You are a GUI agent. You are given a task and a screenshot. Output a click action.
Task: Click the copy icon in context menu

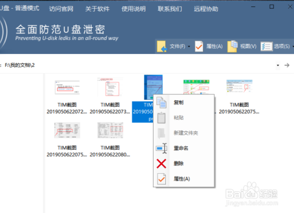click(x=161, y=103)
